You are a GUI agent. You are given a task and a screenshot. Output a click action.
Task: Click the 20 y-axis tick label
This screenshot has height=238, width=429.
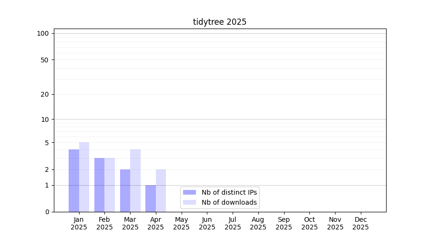45,94
